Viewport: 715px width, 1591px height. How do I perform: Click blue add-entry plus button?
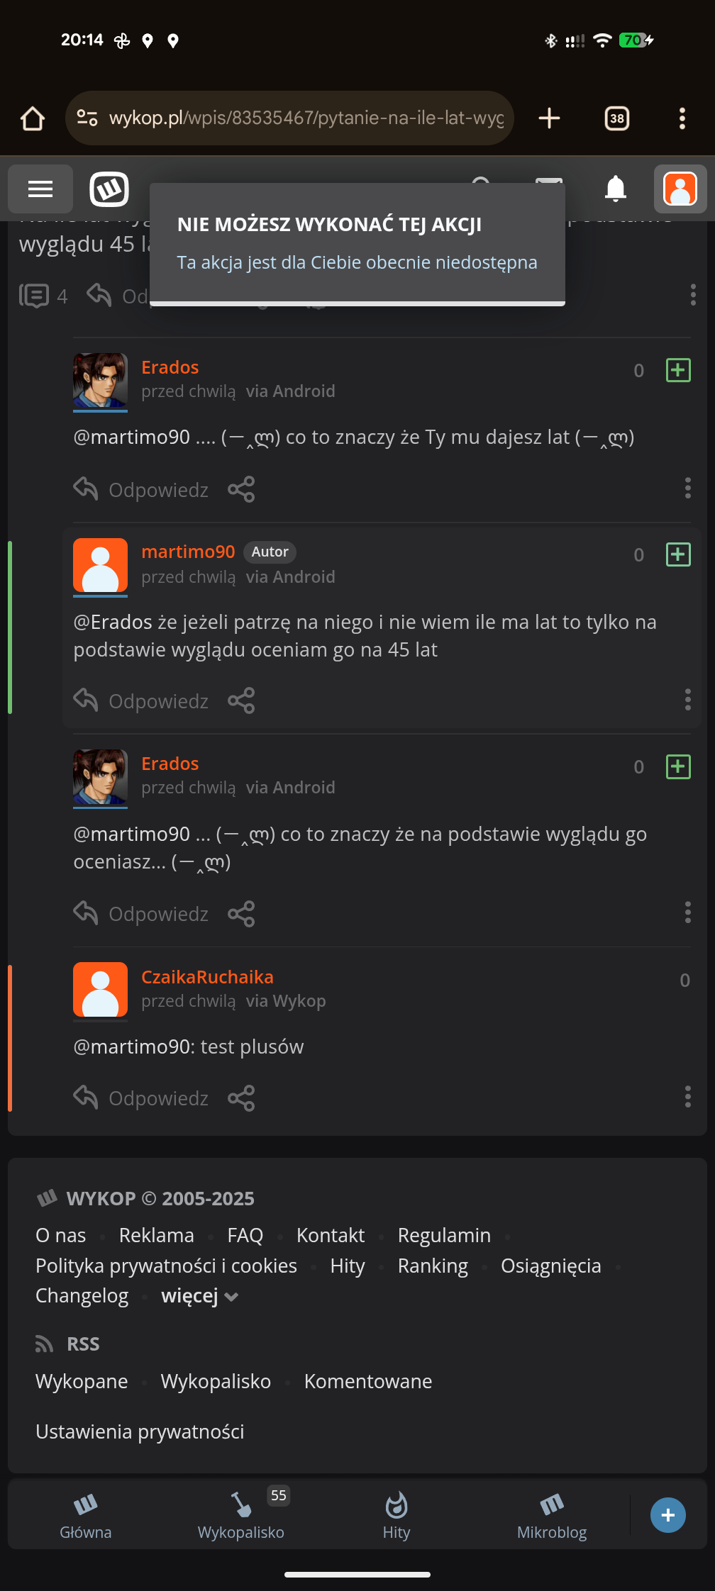[667, 1515]
